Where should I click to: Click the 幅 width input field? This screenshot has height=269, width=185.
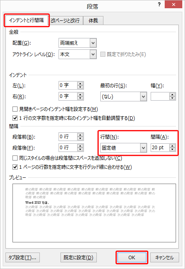160,96
